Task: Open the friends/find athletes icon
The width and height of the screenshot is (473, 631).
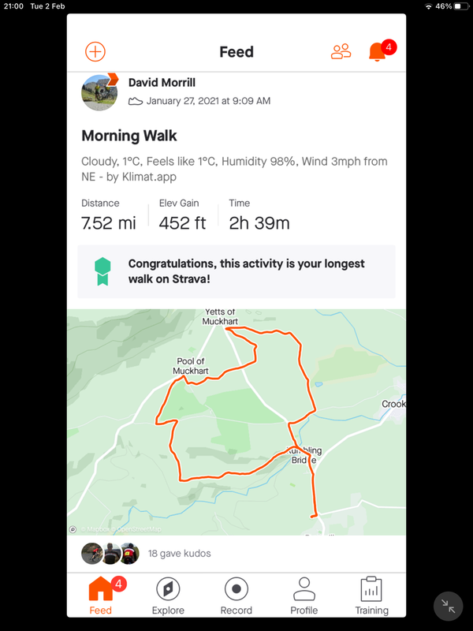Action: point(341,52)
